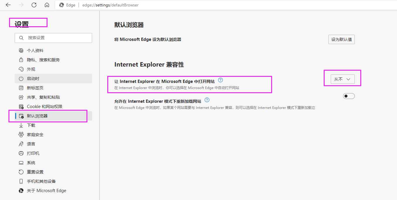Click the grayed-out forward arrow button
Image resolution: width=397 pixels, height=200 pixels.
(x=21, y=5)
